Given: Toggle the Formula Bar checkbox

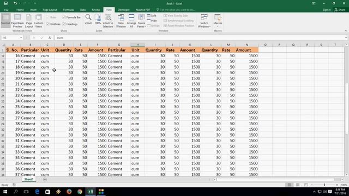Looking at the screenshot, I should pyautogui.click(x=64, y=17).
